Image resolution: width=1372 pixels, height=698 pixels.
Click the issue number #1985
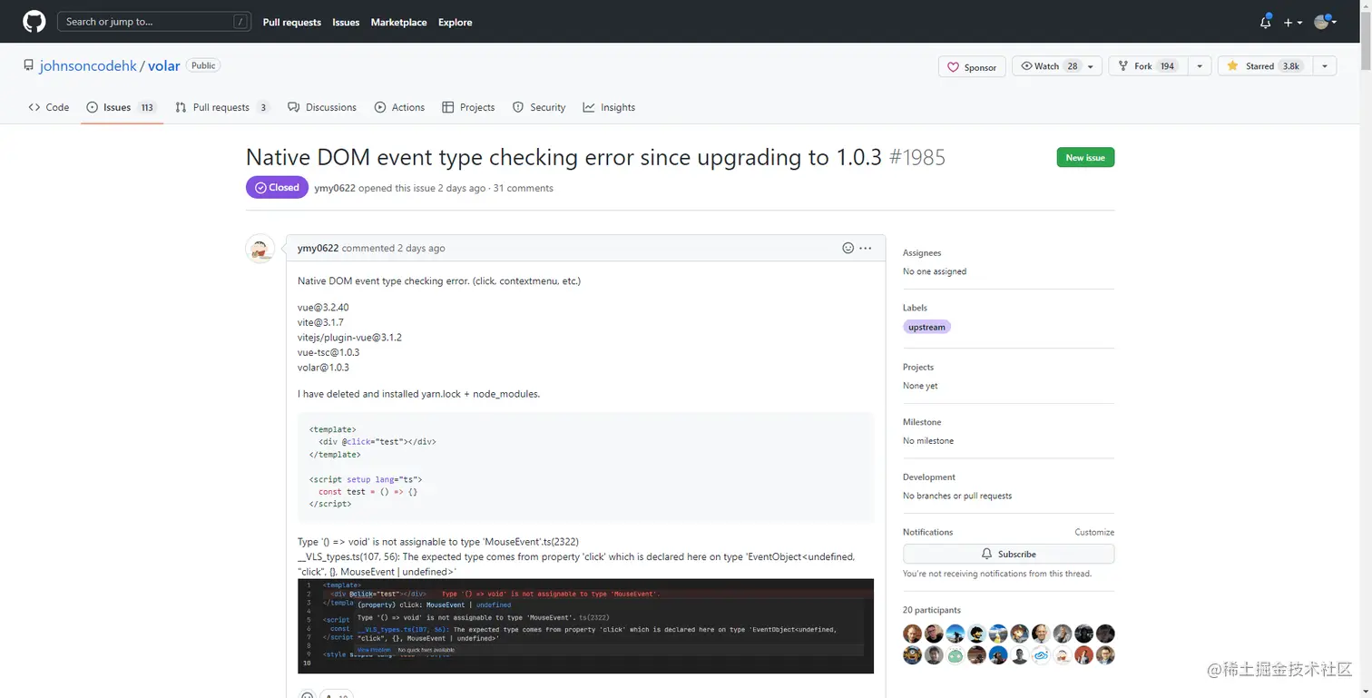pos(917,157)
